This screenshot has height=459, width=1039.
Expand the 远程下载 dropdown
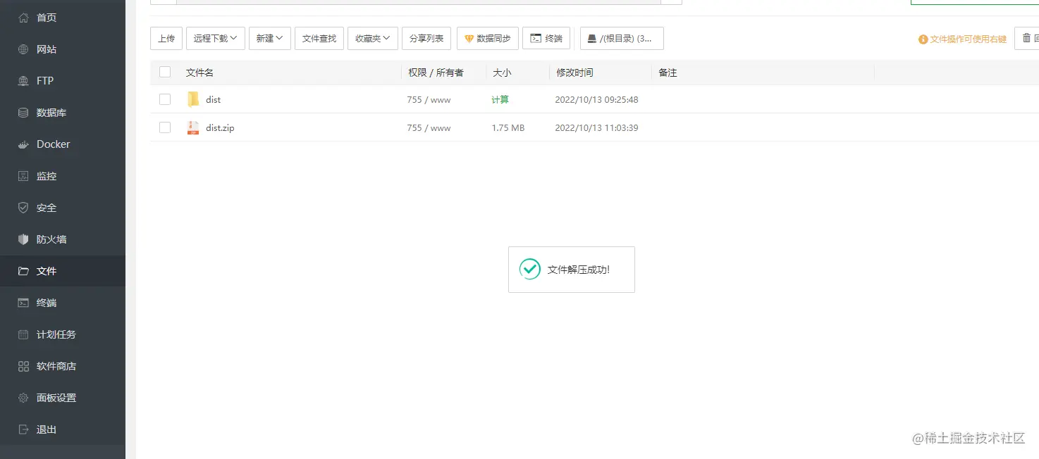coord(216,39)
